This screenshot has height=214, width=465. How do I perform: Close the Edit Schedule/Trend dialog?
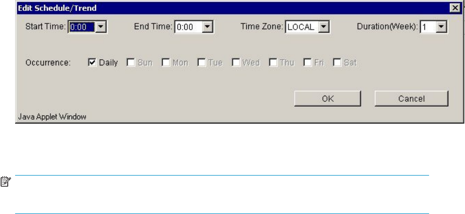tap(454, 8)
